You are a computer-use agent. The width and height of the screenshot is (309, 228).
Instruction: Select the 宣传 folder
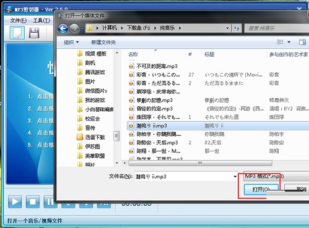coord(90,128)
